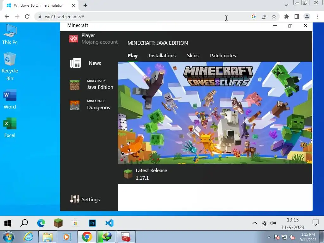
Task: View site information lock icon
Action: [40, 16]
